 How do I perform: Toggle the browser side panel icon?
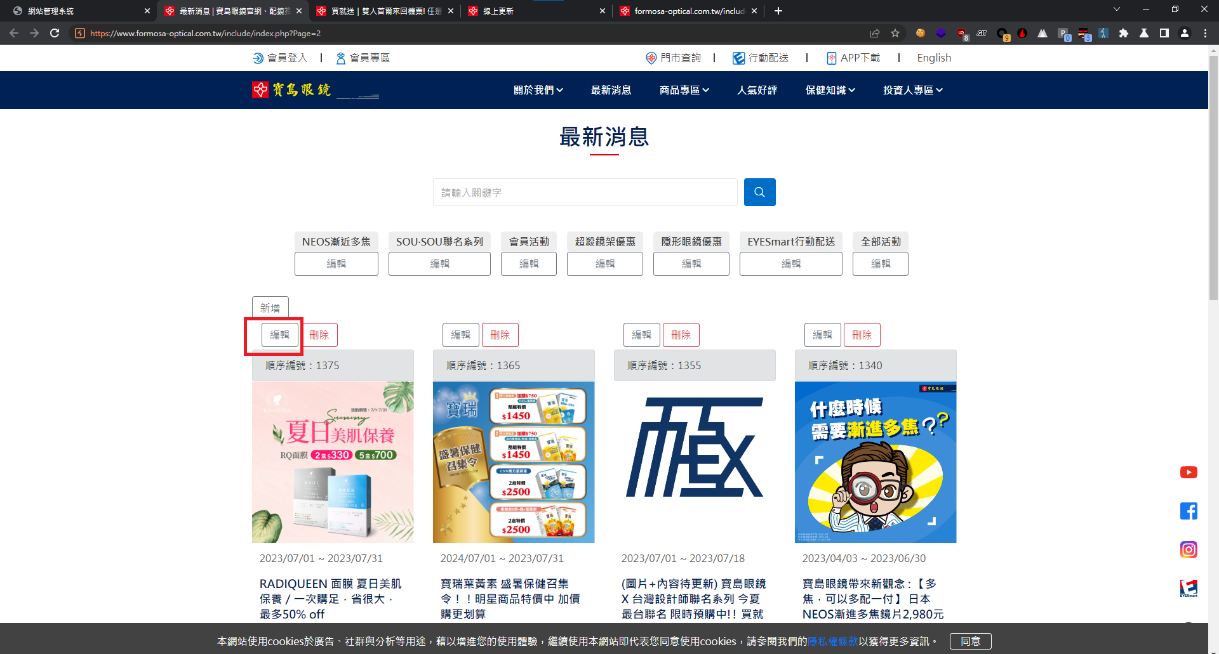[x=1164, y=33]
